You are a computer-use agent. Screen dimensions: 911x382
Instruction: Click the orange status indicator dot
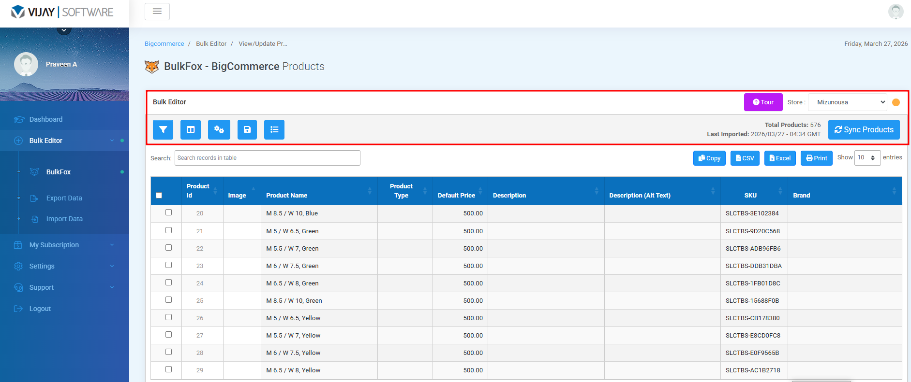pyautogui.click(x=896, y=102)
